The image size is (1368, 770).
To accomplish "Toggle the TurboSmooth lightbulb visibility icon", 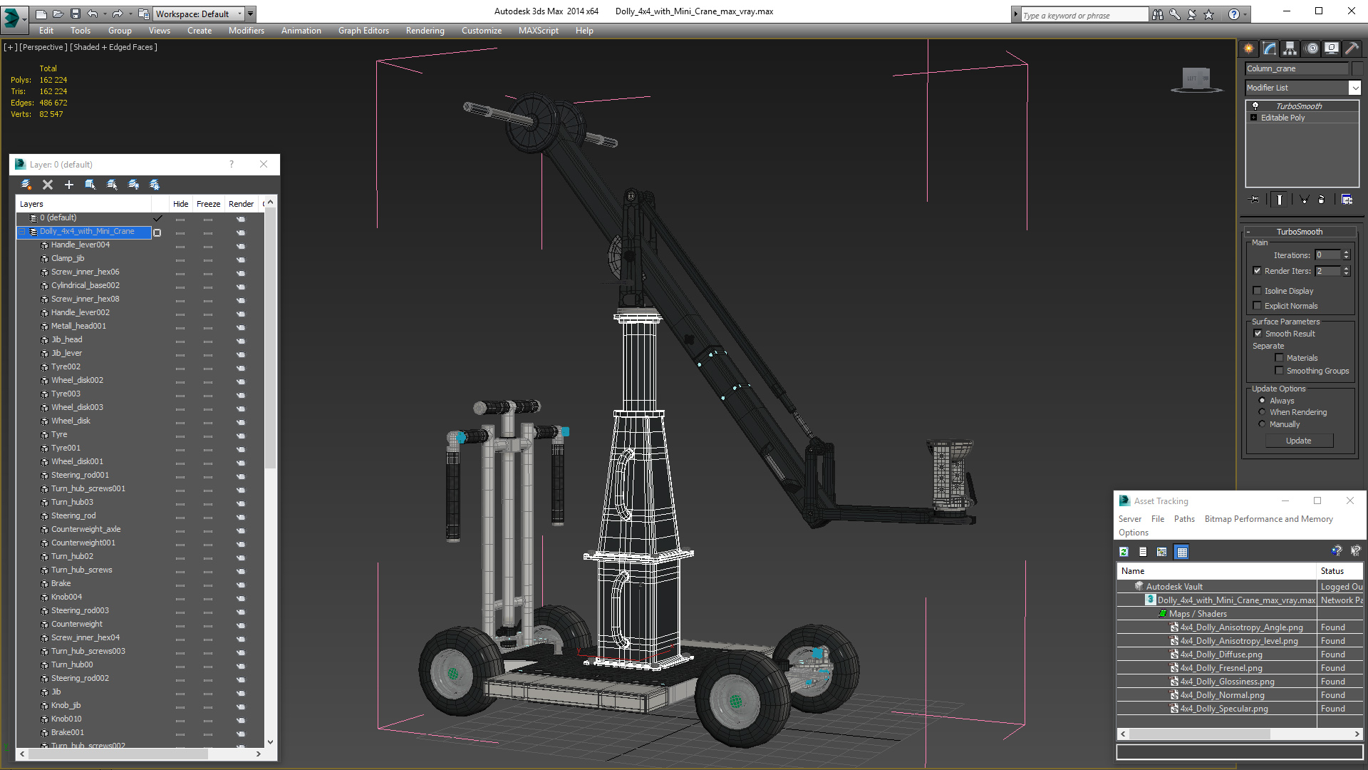I will pyautogui.click(x=1255, y=106).
